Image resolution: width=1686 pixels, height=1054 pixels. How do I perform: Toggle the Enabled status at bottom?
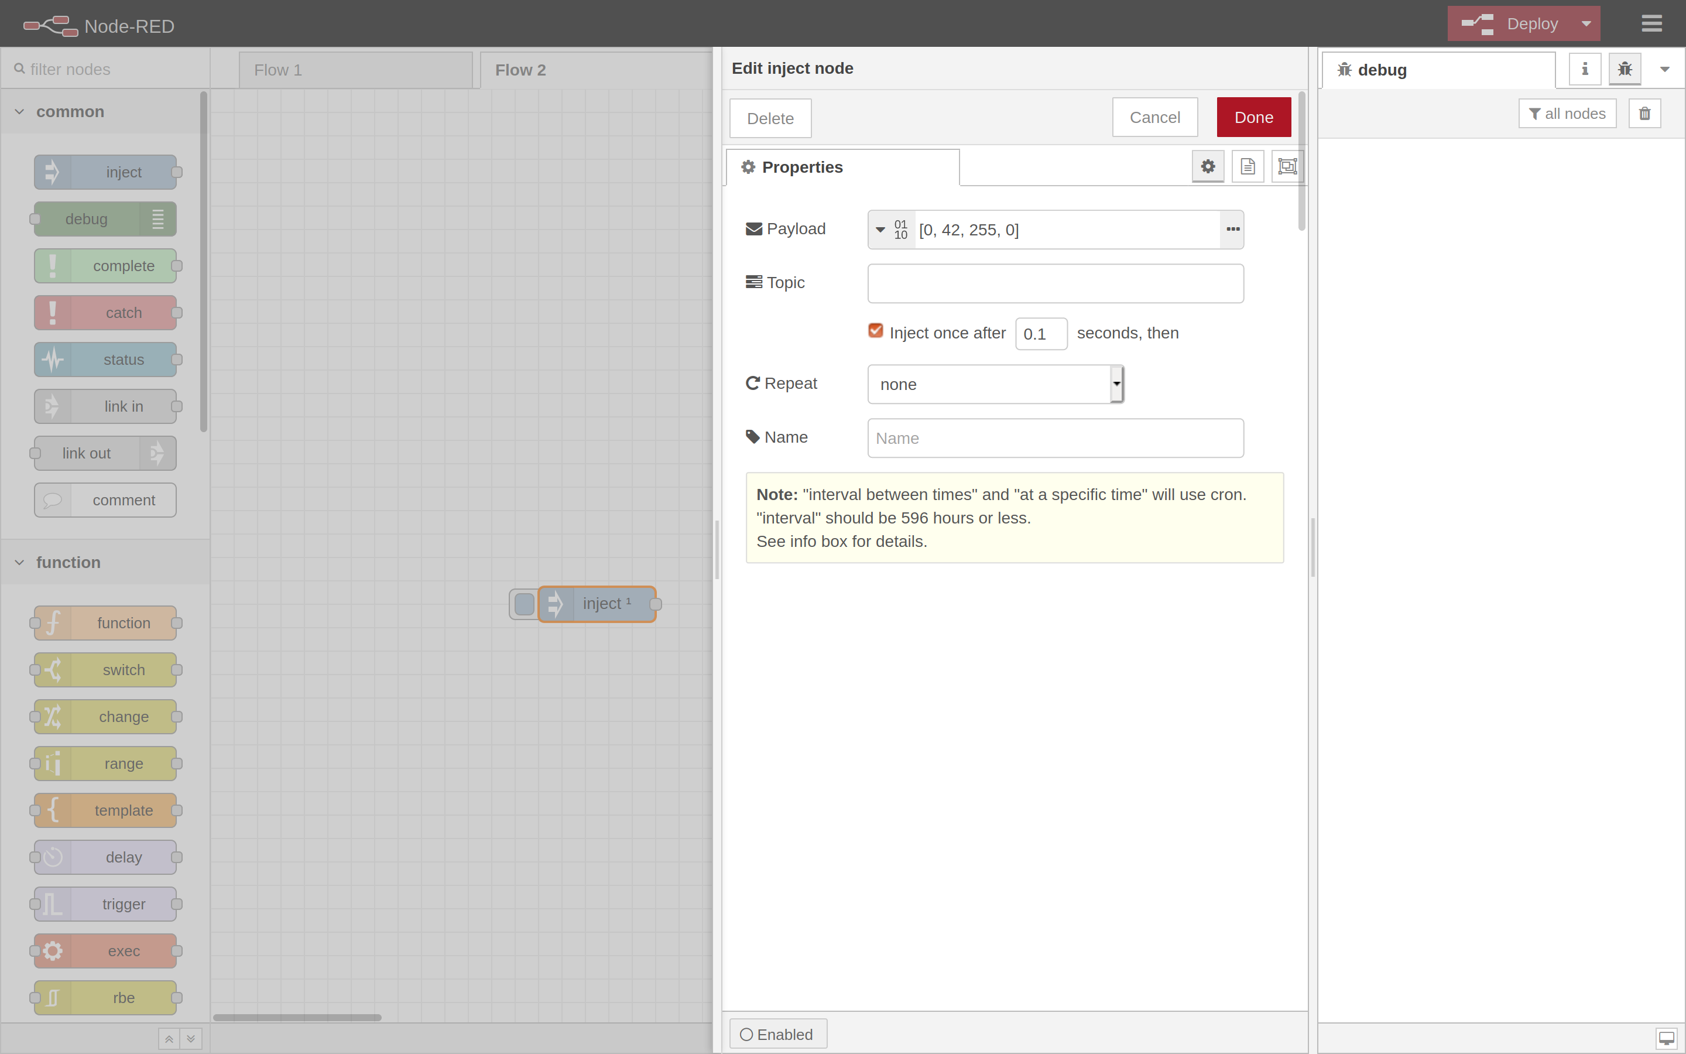(x=777, y=1034)
